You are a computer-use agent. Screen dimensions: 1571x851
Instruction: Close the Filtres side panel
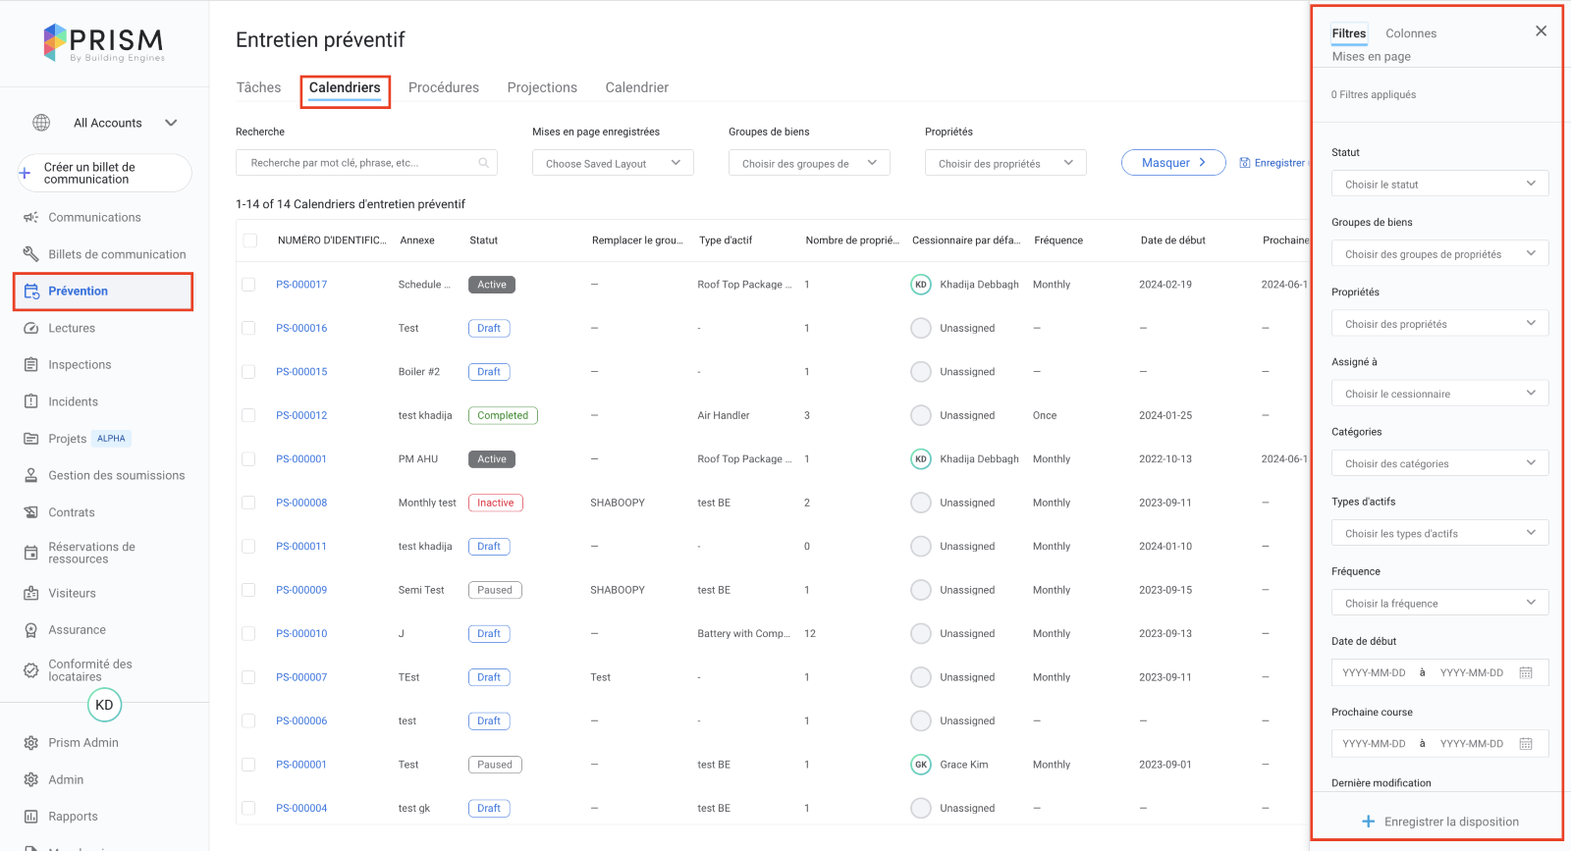point(1541,31)
